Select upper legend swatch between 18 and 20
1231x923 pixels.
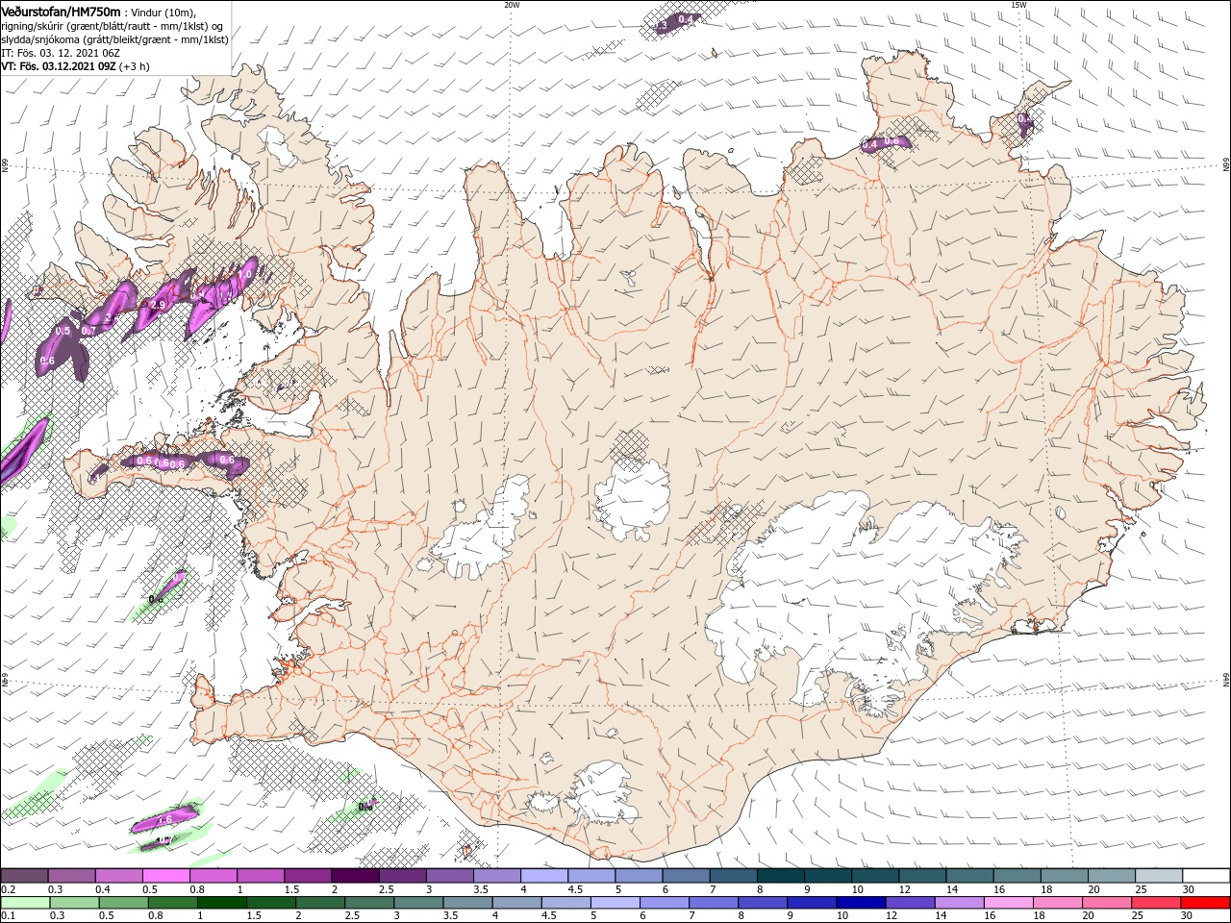[x=1065, y=875]
